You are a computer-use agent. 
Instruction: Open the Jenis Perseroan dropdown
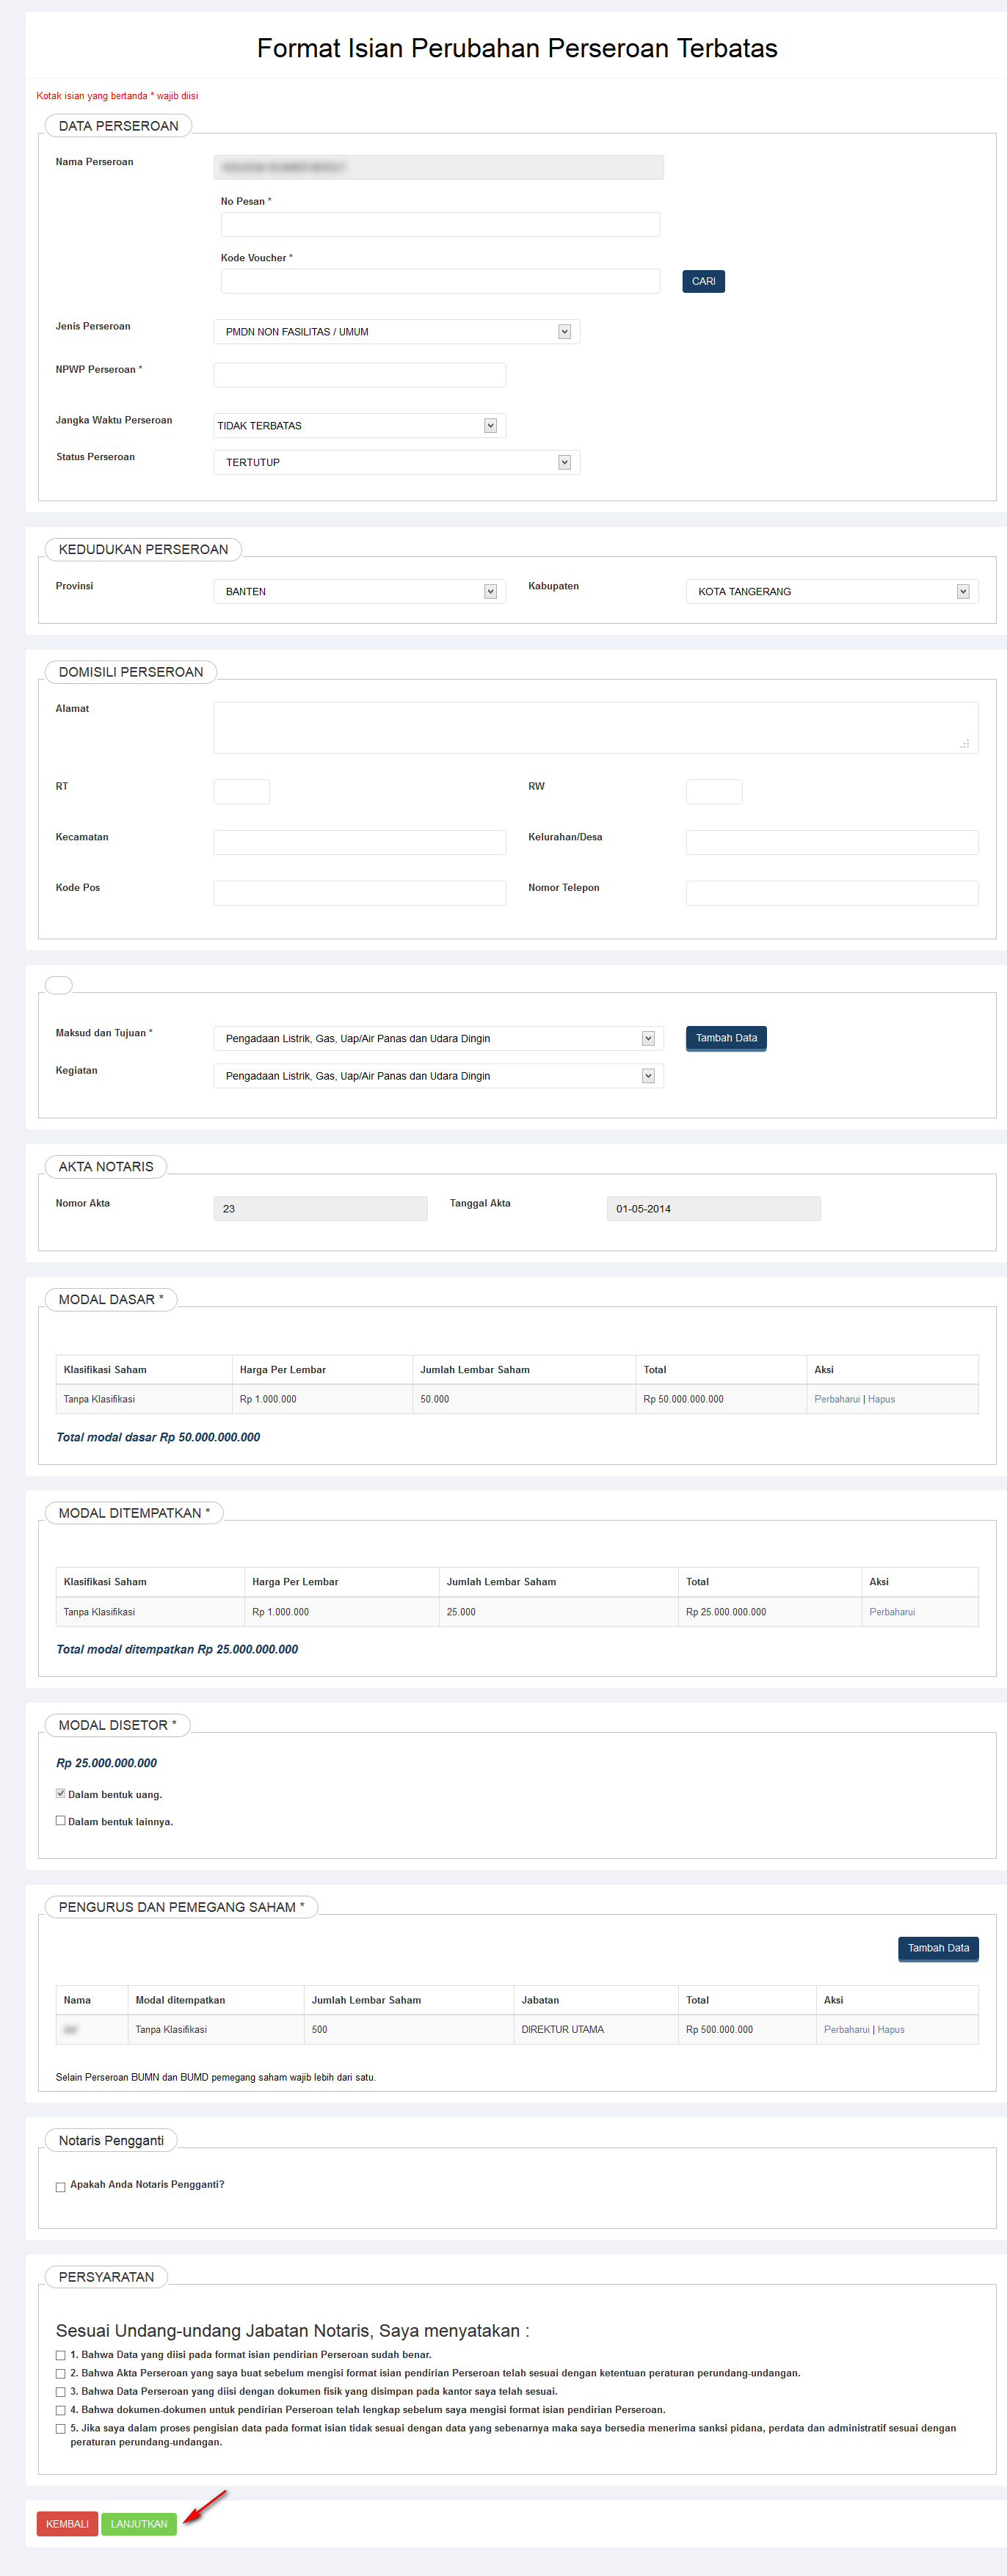click(396, 332)
